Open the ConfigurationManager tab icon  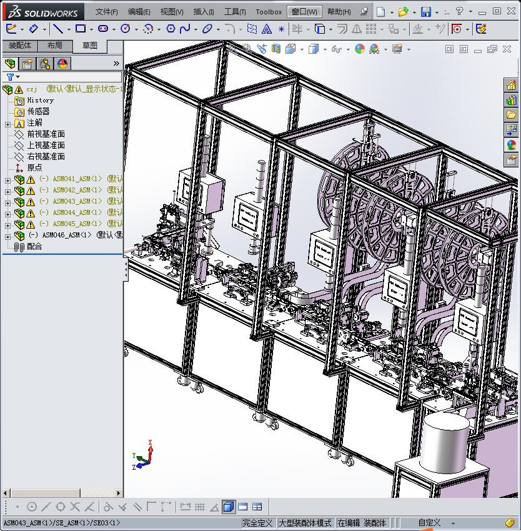pos(45,64)
